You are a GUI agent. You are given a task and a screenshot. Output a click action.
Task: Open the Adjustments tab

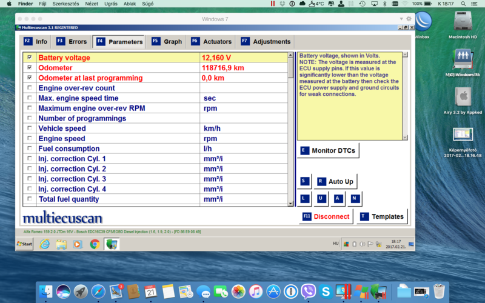[266, 41]
